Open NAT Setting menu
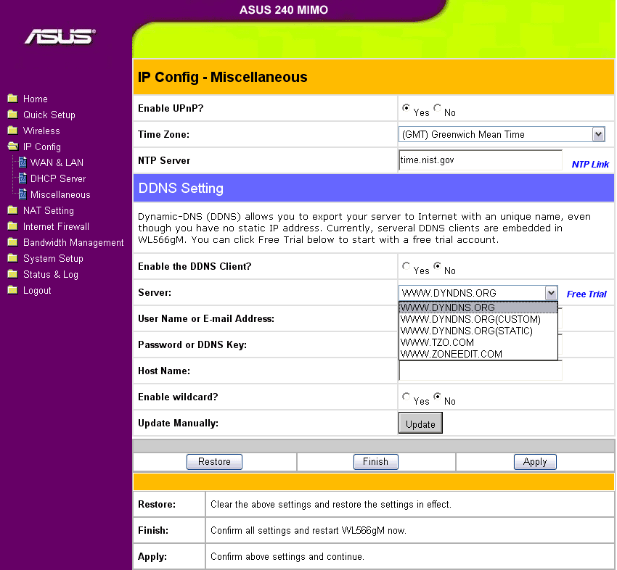617x570 pixels. [x=49, y=211]
